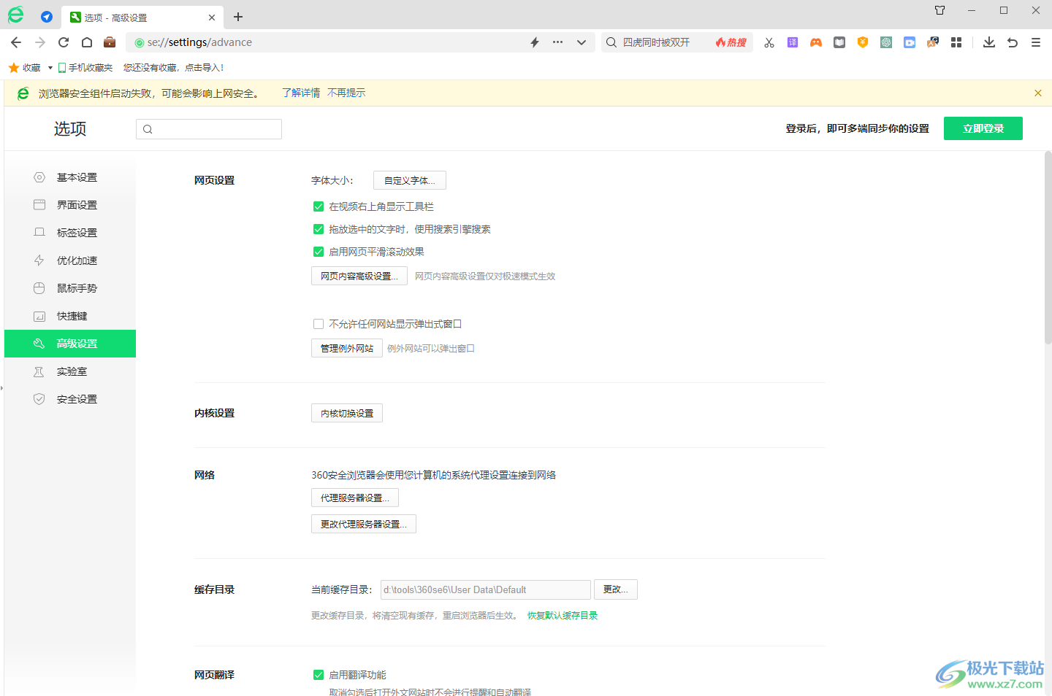1052x696 pixels.
Task: Close the 选项 - 高级设置 tab
Action: pos(212,18)
